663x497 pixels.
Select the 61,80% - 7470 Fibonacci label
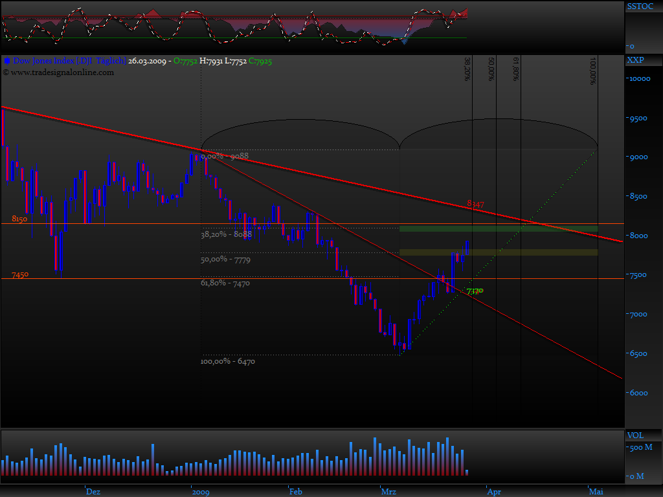tap(225, 283)
